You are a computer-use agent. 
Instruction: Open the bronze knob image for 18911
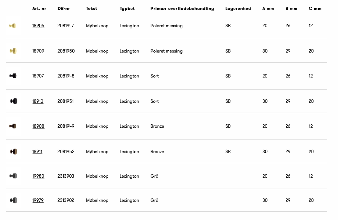[13, 151]
